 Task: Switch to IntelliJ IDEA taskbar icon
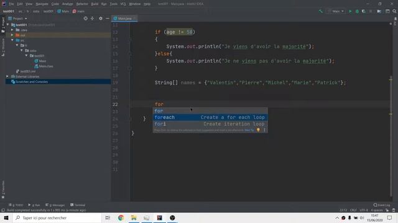point(159,218)
